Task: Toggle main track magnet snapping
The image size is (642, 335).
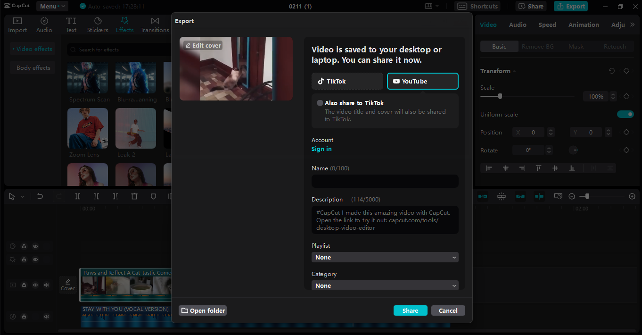Action: pyautogui.click(x=483, y=196)
